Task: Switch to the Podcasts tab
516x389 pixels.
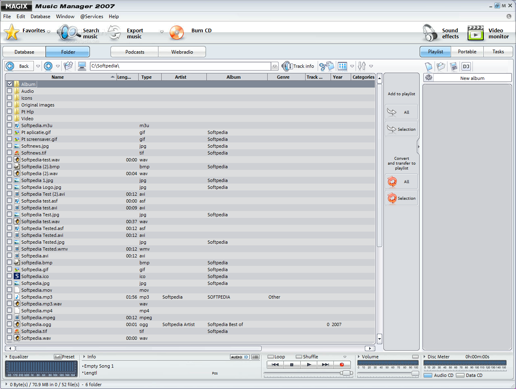Action: pyautogui.click(x=135, y=52)
